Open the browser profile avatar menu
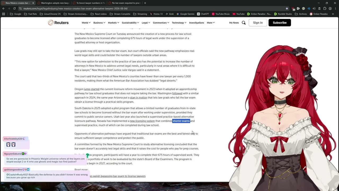This screenshot has width=339, height=191. tap(330, 8)
